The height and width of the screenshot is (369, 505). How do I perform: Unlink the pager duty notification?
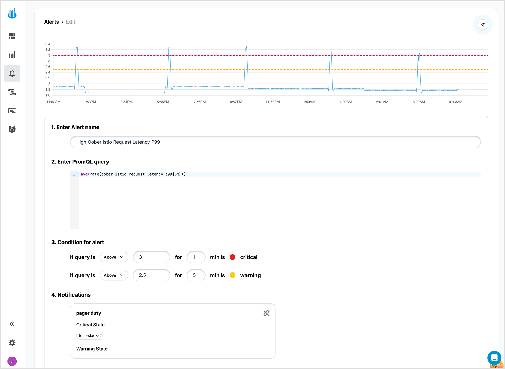(x=266, y=313)
